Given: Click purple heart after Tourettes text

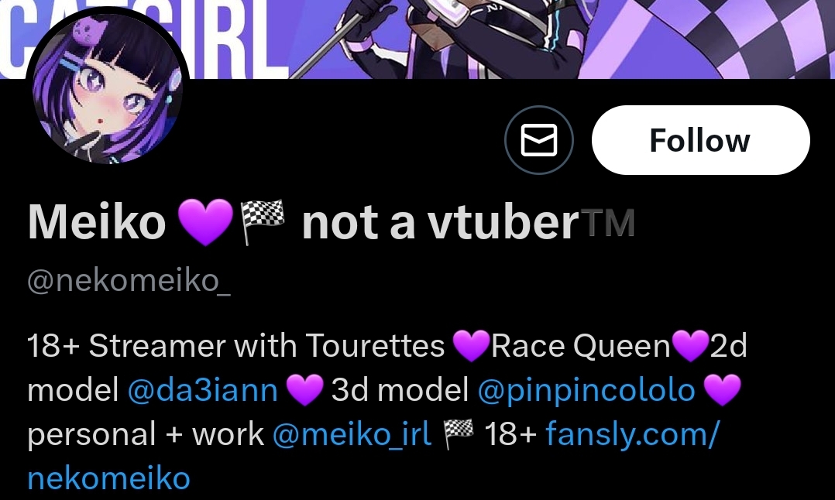Looking at the screenshot, I should point(471,346).
